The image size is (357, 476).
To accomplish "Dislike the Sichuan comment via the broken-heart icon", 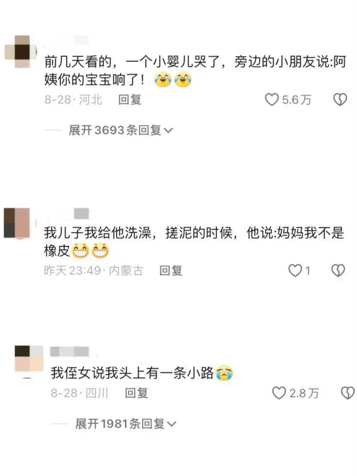I will pos(348,393).
